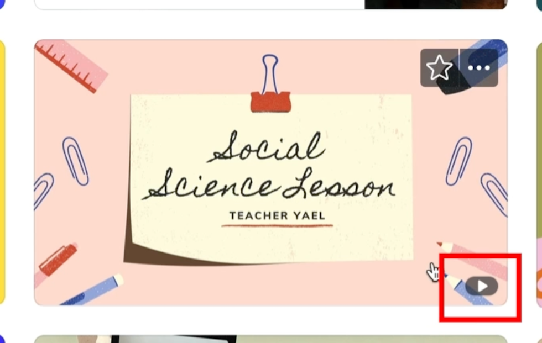Open the Social Science Lesson cursive title
This screenshot has height=343, width=542.
coord(270,165)
